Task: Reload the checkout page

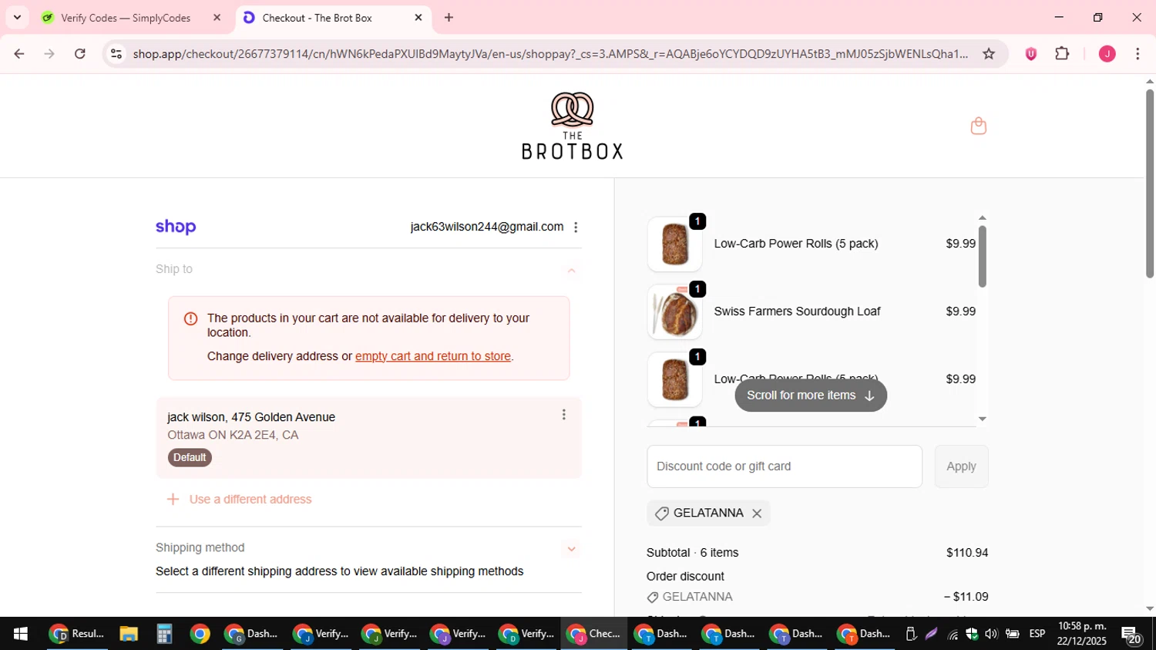Action: 80,54
